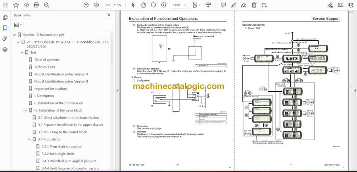357x172 pixels.
Task: Click the document vertical scrollbar
Action: coord(351,86)
